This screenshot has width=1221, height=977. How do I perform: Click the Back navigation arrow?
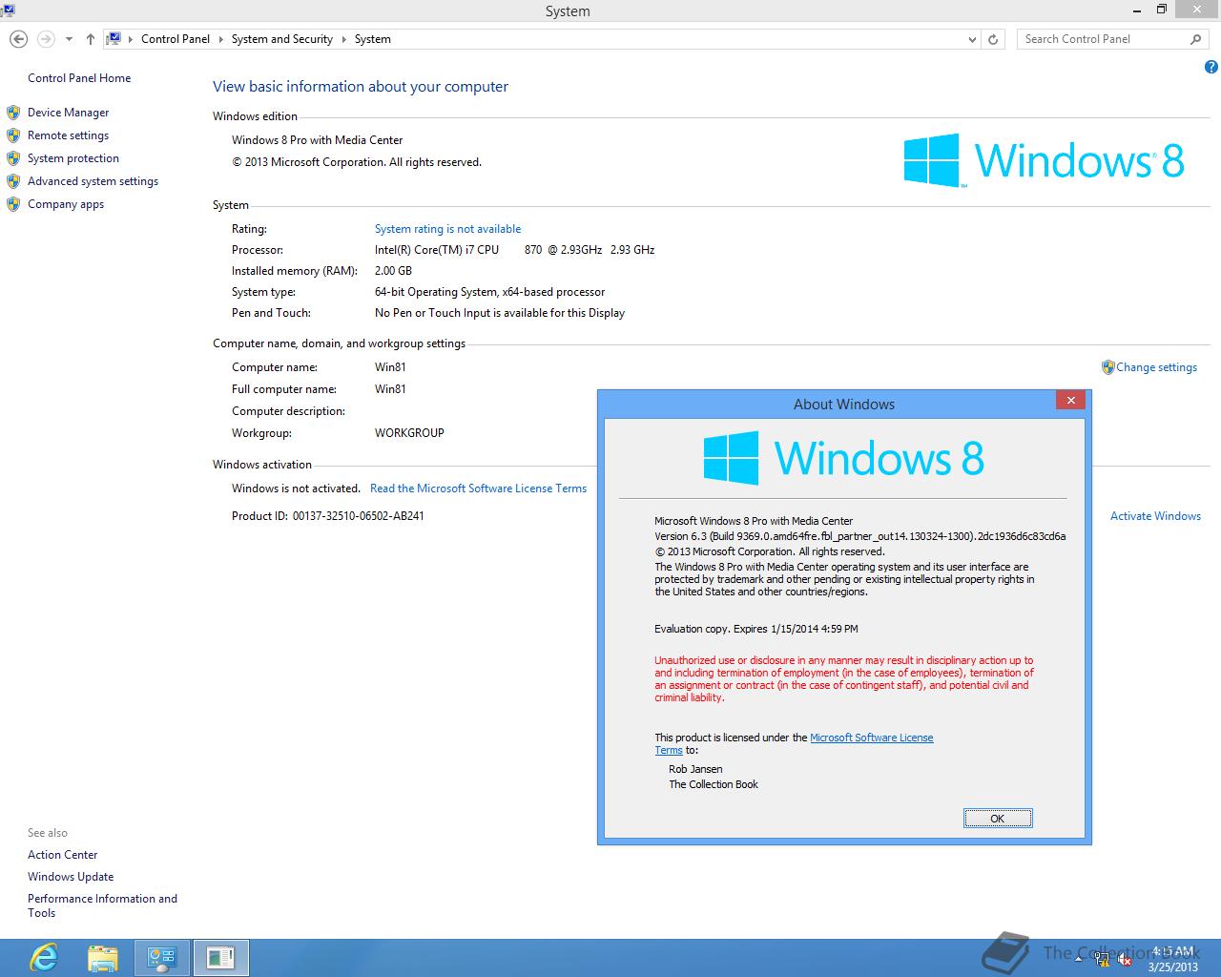click(18, 39)
